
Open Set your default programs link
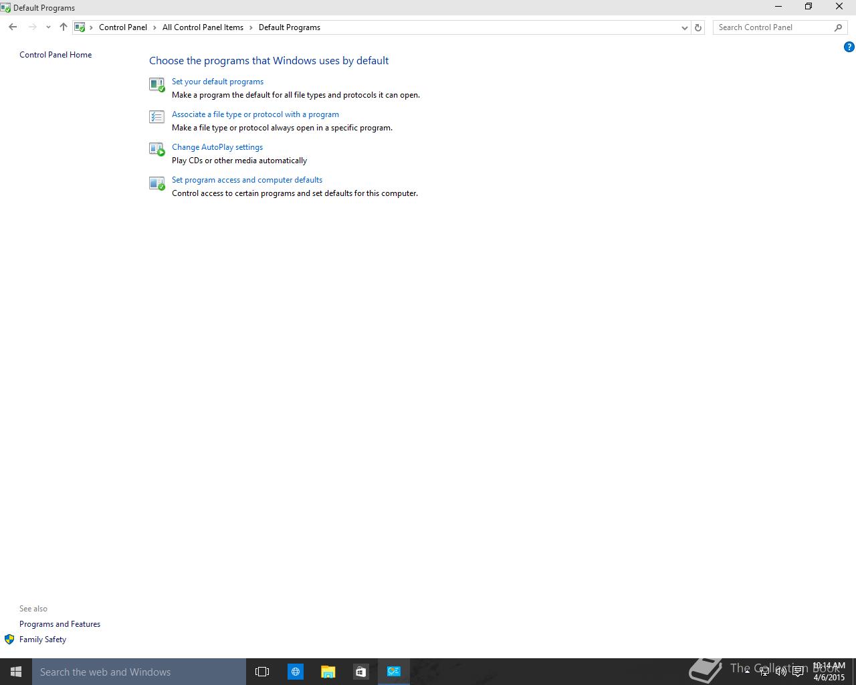[217, 82]
